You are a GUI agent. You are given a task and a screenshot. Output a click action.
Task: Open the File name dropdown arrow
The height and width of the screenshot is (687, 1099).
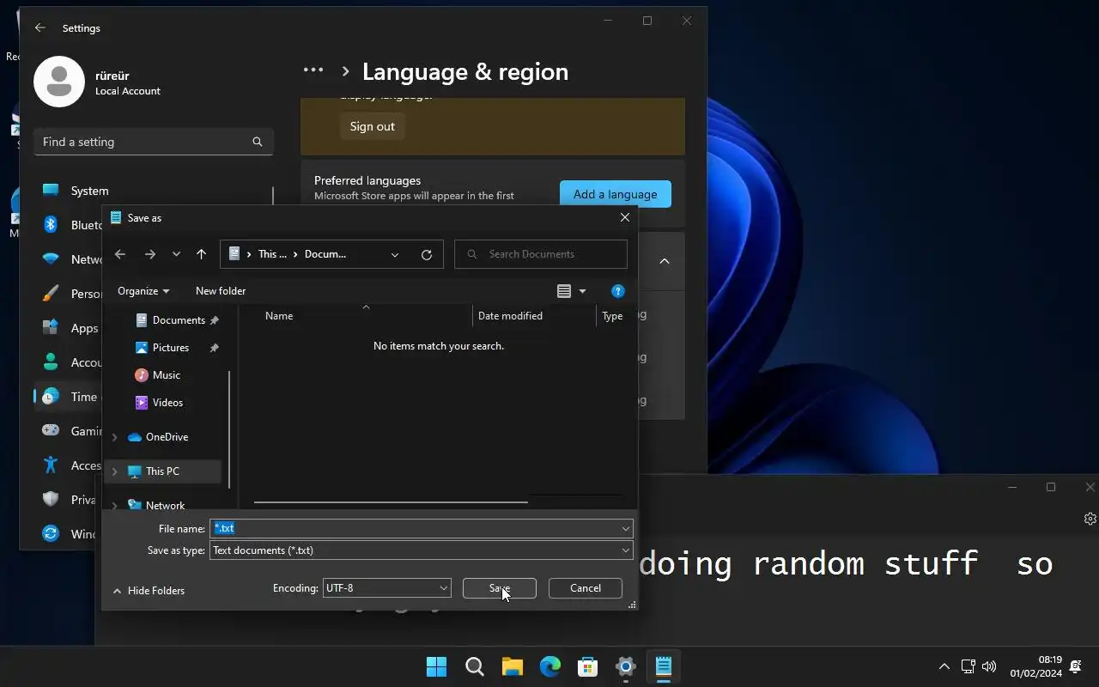[626, 528]
